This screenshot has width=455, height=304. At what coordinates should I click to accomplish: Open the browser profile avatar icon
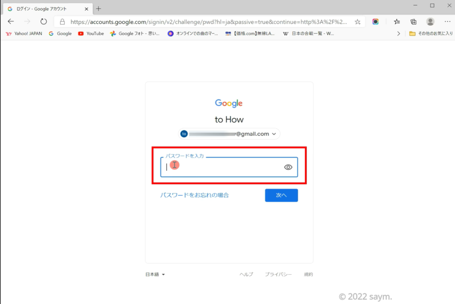coord(430,21)
